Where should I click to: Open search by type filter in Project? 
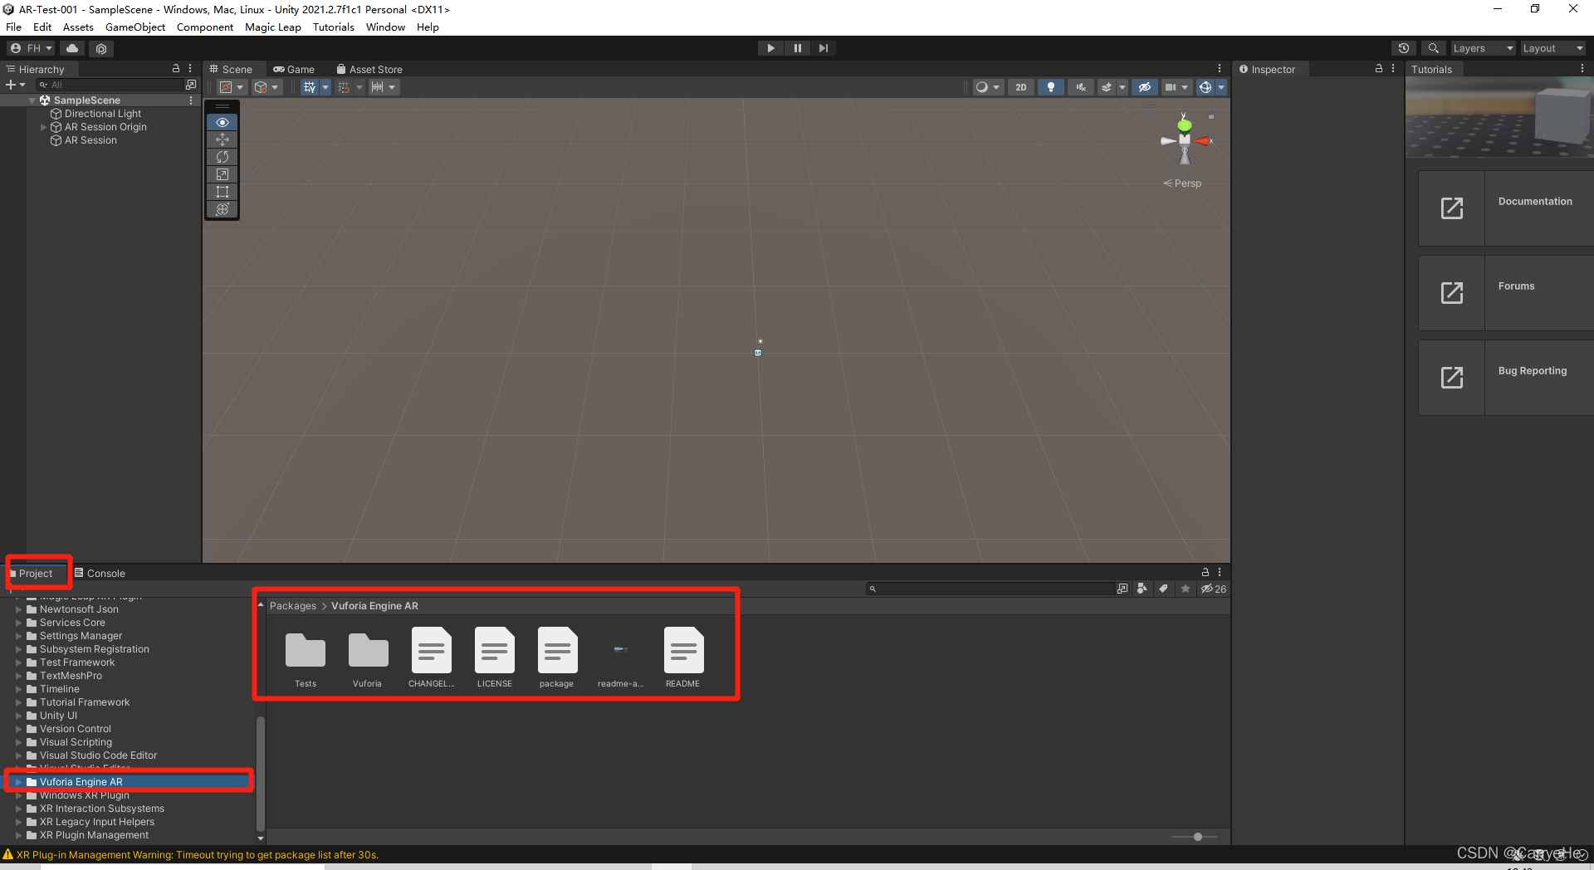(1142, 589)
